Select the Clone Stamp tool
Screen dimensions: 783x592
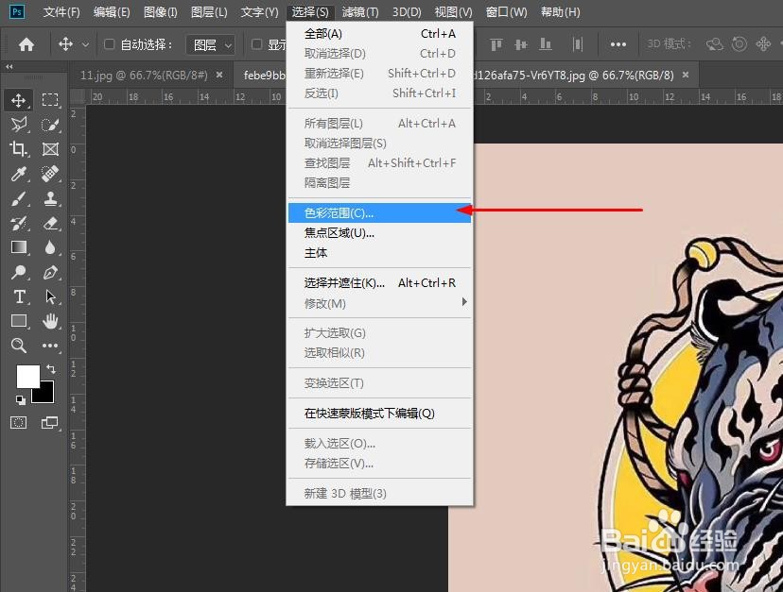click(x=50, y=198)
